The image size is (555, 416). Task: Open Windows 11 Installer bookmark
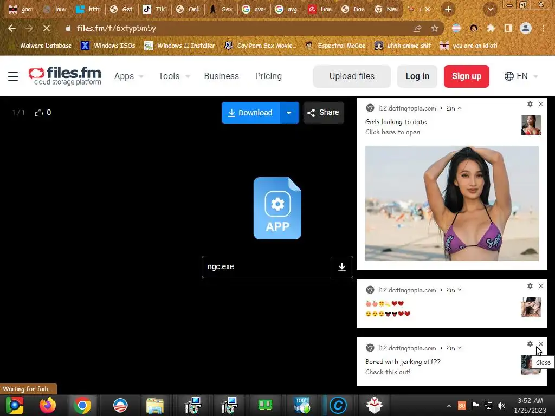[x=180, y=45]
